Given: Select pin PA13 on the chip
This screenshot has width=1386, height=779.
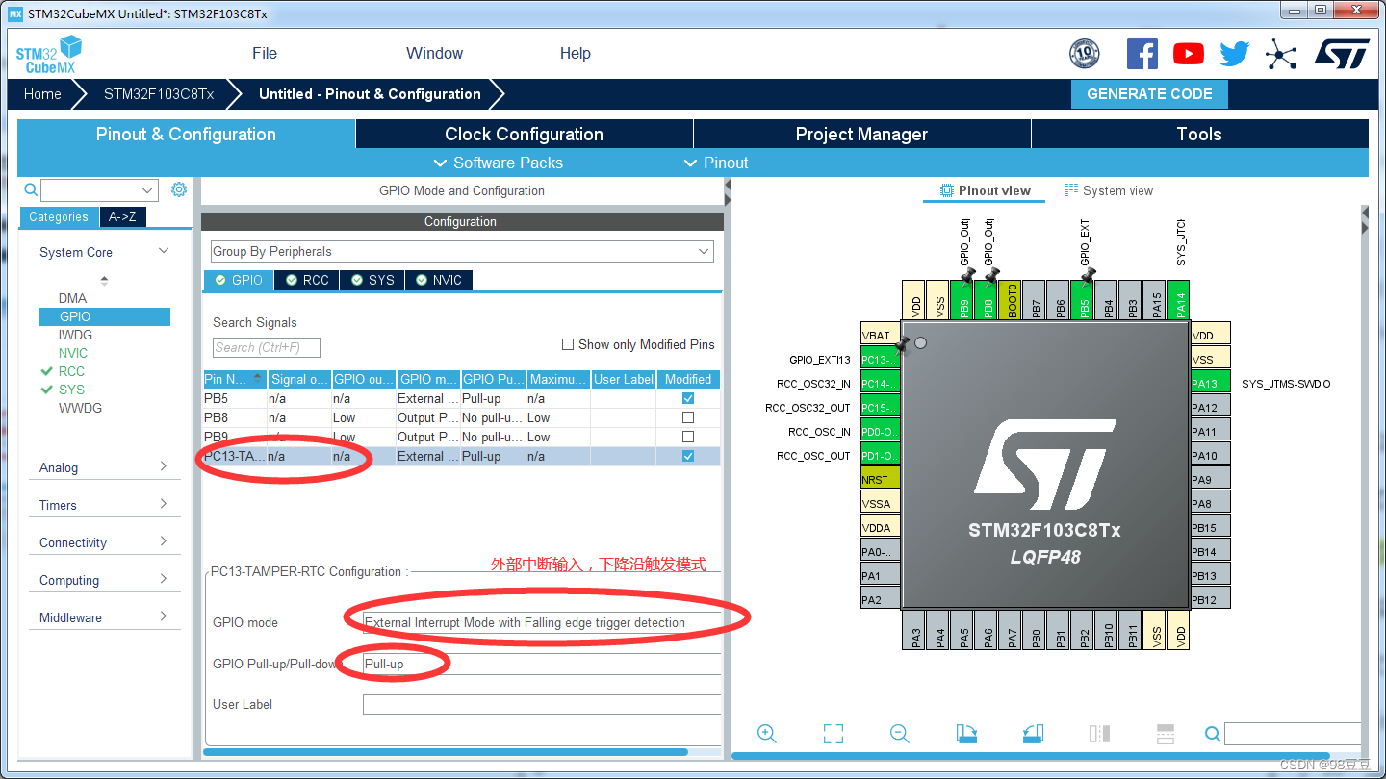Looking at the screenshot, I should point(1211,384).
